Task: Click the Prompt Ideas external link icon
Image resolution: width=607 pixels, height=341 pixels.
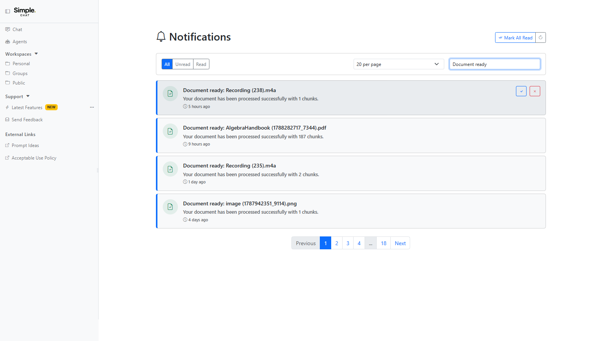Action: 7,145
